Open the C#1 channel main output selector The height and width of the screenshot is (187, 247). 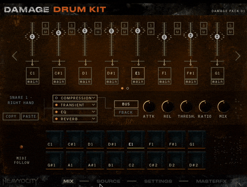click(x=59, y=82)
